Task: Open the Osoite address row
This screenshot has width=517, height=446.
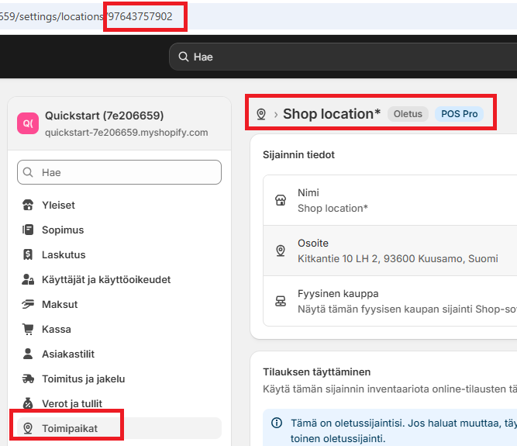Action: (x=388, y=251)
